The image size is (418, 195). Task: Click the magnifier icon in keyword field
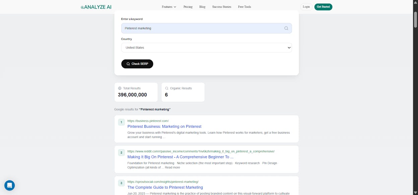286,28
